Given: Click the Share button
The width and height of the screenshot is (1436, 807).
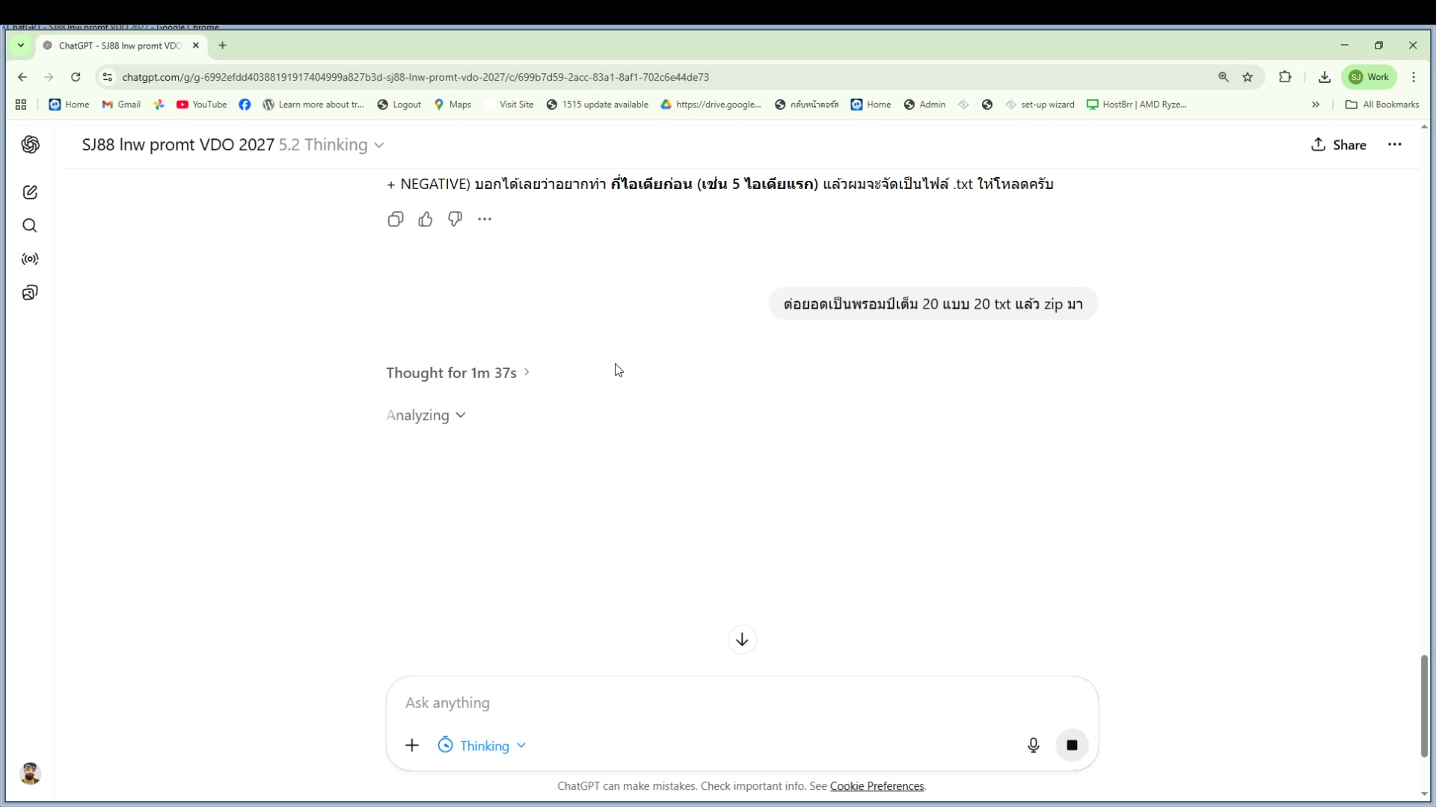Looking at the screenshot, I should [x=1338, y=145].
